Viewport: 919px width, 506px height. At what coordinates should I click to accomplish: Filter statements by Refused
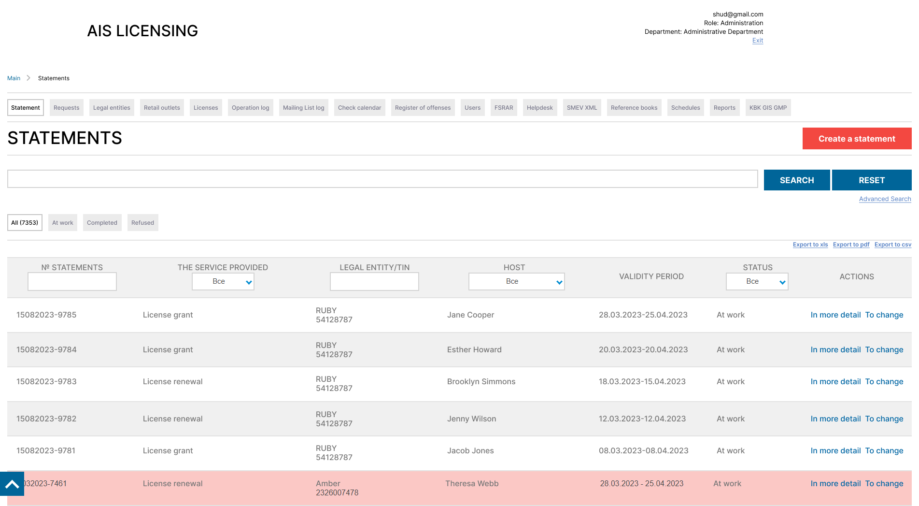coord(143,222)
